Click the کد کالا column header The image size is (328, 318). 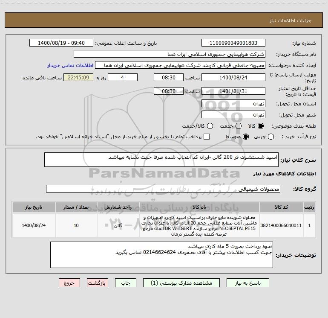281,207
